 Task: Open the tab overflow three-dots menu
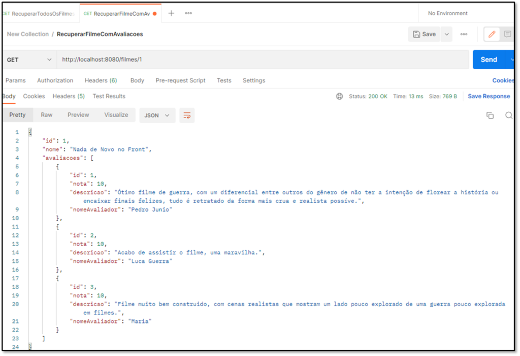click(x=188, y=13)
